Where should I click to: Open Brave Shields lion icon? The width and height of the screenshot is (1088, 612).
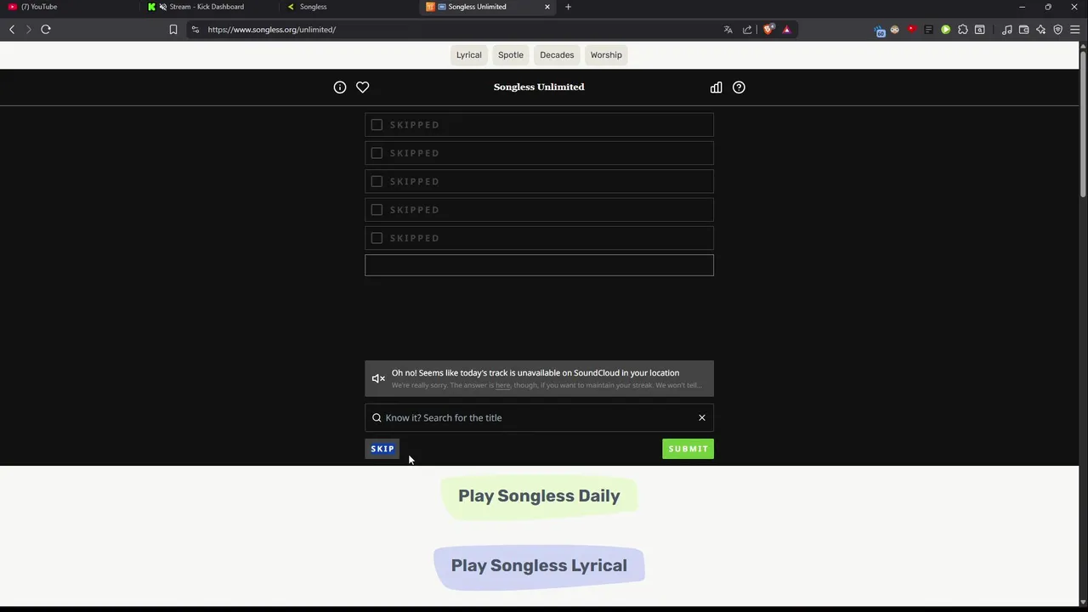769,30
